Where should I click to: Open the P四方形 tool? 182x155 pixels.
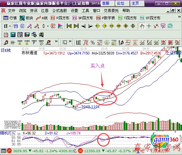[60, 18]
